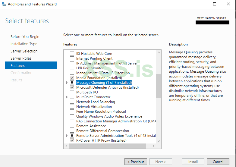Viewport: 236px width, 167px height.
Task: Click horizontal scroll right arrow in features list
Action: (x=153, y=146)
